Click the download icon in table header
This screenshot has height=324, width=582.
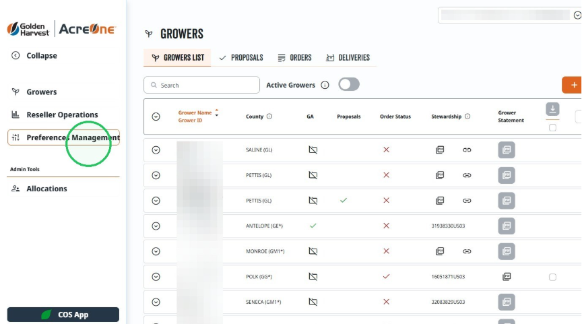tap(552, 109)
